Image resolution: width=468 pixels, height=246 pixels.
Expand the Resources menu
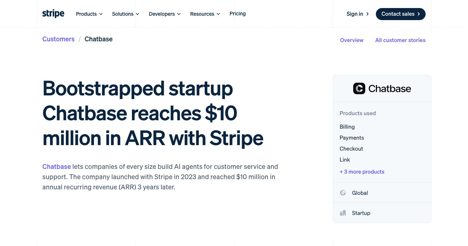pos(205,14)
